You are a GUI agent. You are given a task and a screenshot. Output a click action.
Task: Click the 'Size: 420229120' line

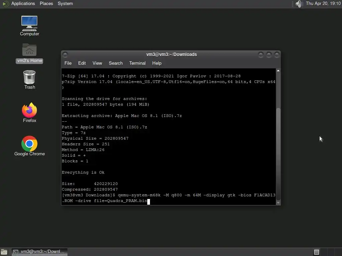[90, 184]
